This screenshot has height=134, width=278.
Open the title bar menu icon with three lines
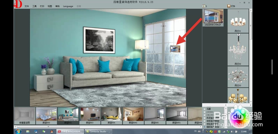click(244, 3)
